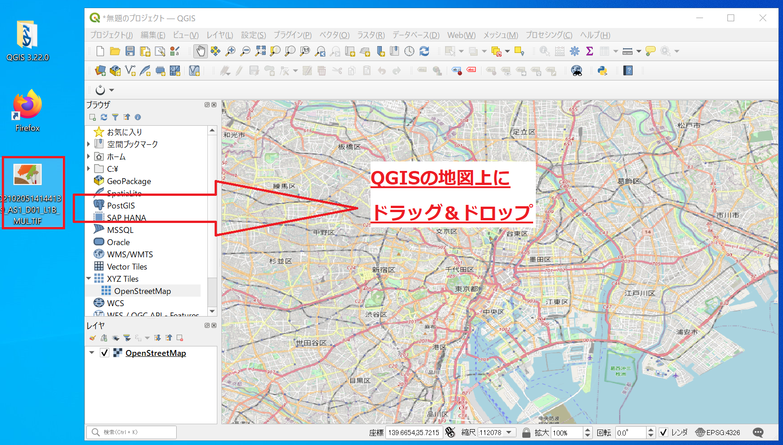Select the Map Tips speech bubble icon

(x=651, y=51)
